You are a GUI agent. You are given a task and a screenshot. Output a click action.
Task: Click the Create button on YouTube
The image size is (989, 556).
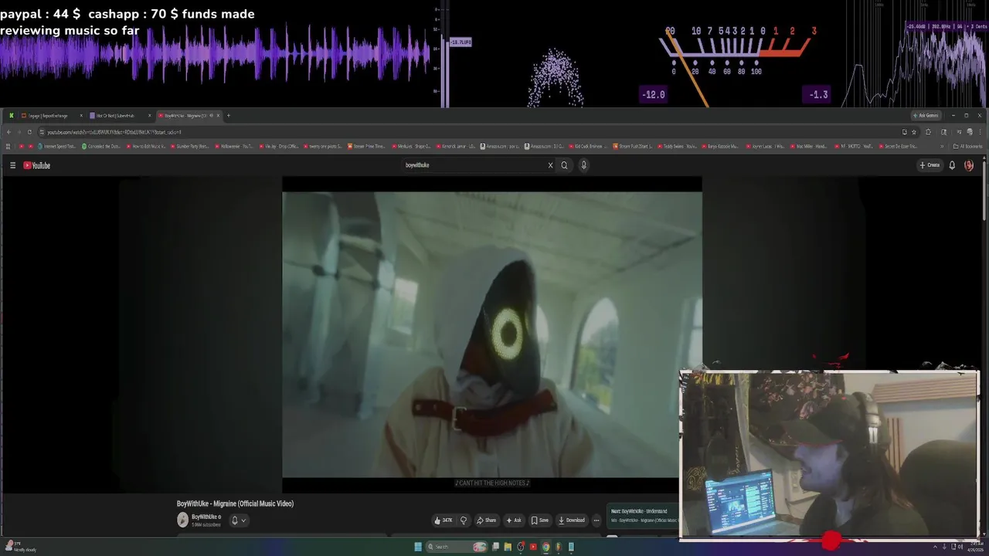pos(929,165)
